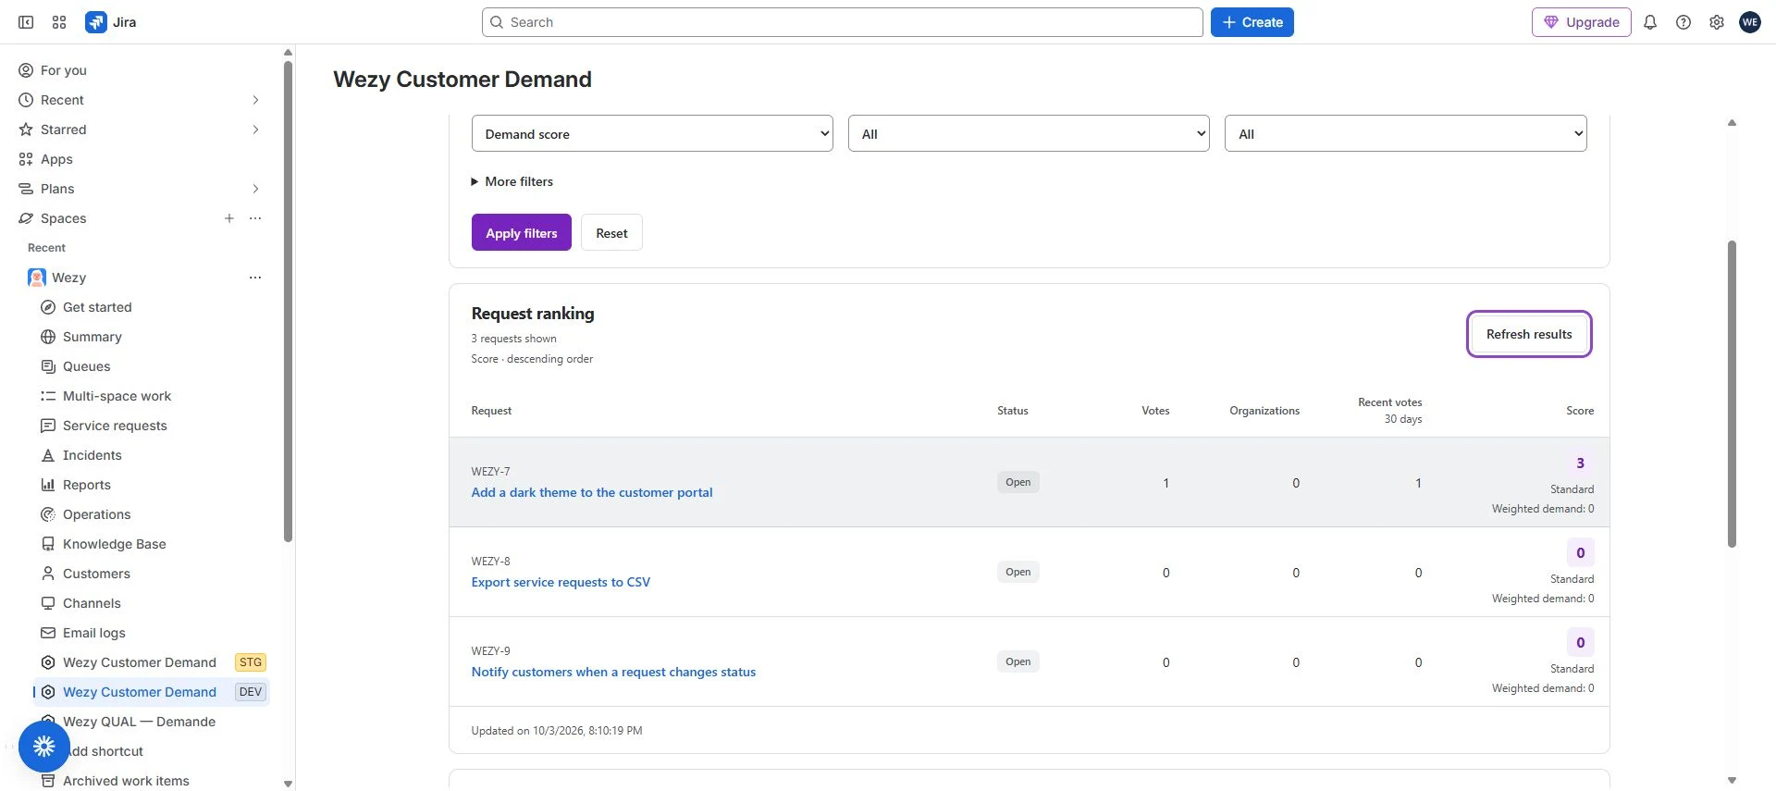Expand the Plans sidebar chevron
Image resolution: width=1776 pixels, height=791 pixels.
tap(255, 189)
